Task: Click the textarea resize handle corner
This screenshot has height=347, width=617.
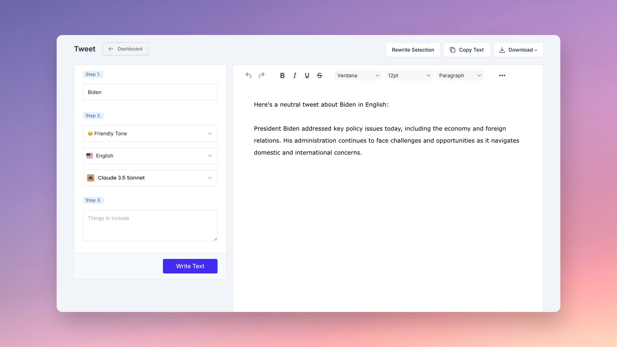Action: (215, 239)
